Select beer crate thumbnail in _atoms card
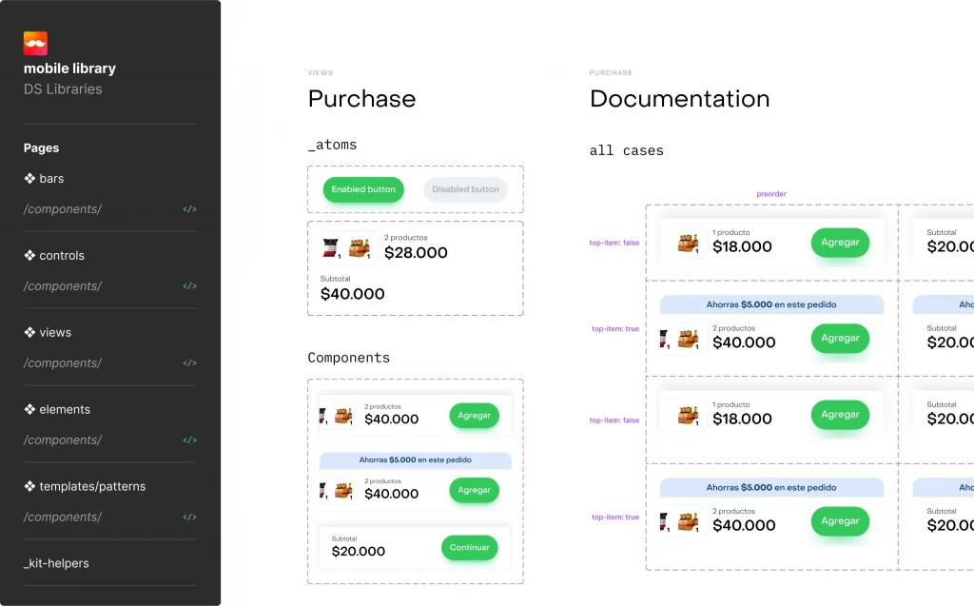This screenshot has width=974, height=606. [359, 248]
